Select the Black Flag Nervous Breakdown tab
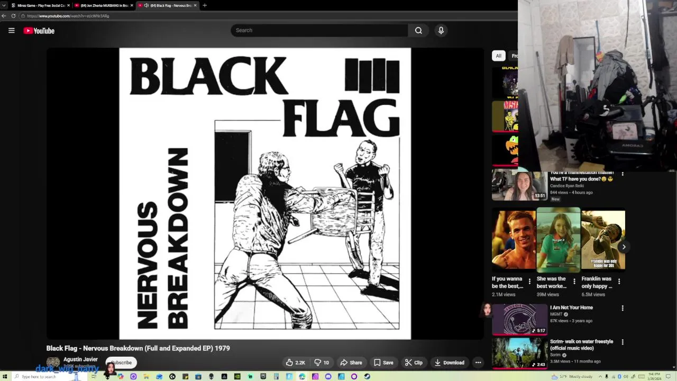This screenshot has width=677, height=381. [167, 5]
